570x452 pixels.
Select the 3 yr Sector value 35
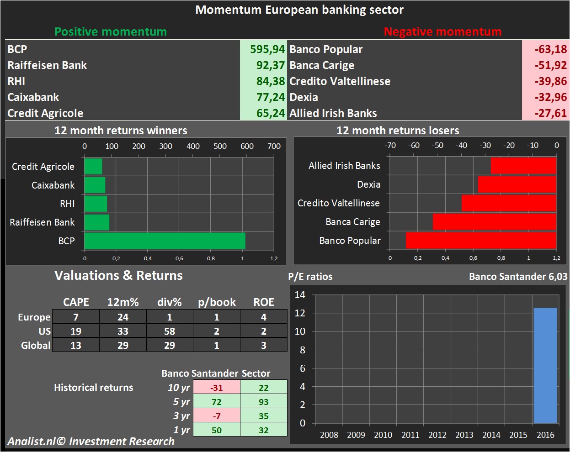264,416
